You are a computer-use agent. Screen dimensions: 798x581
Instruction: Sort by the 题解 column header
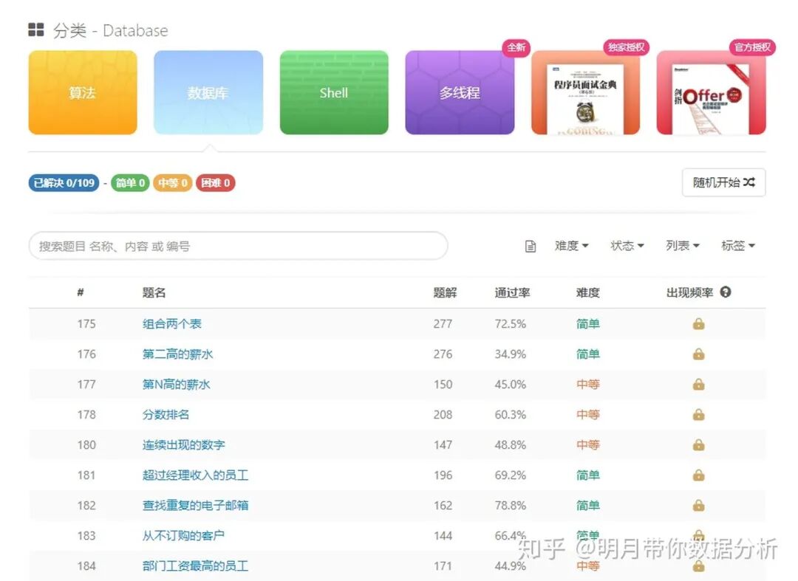[445, 293]
